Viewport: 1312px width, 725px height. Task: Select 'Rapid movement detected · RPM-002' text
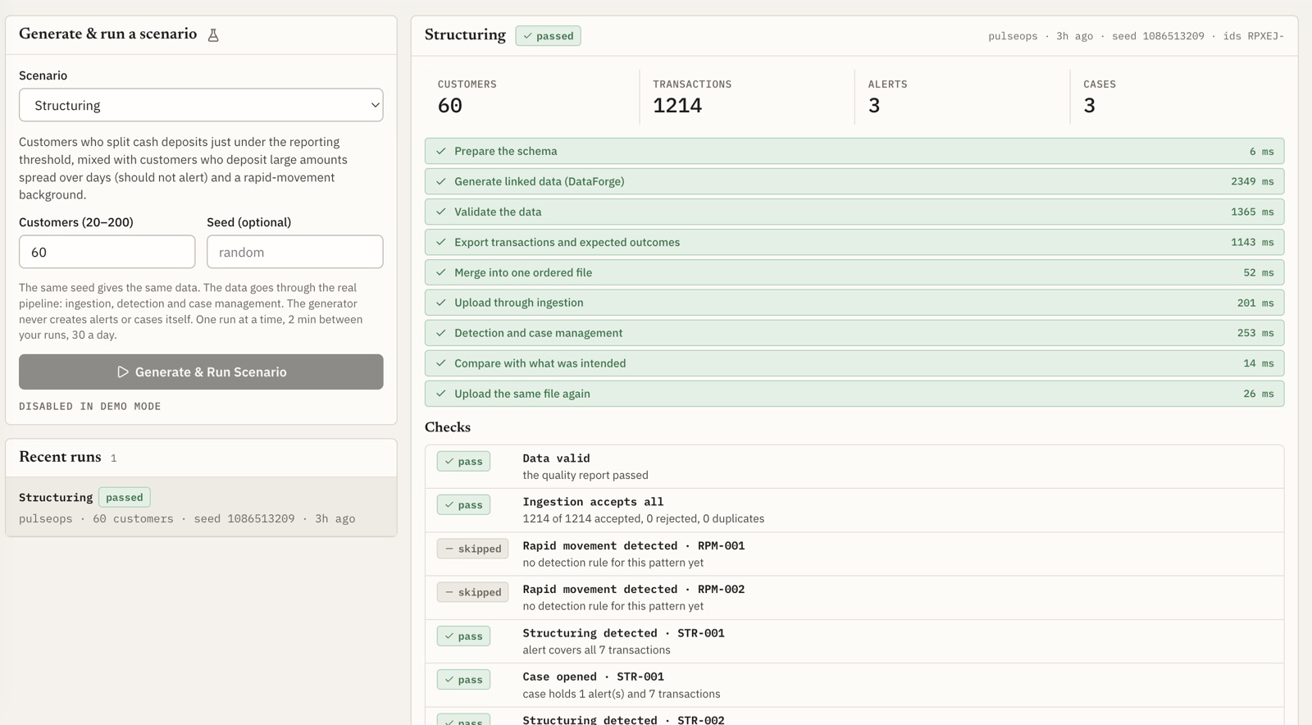[634, 589]
